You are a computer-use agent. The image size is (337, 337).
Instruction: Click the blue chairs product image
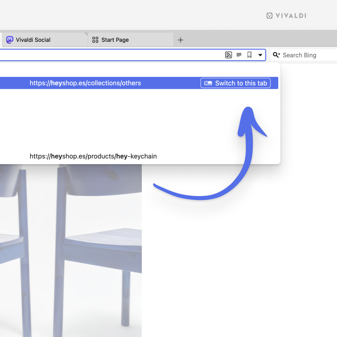71,251
